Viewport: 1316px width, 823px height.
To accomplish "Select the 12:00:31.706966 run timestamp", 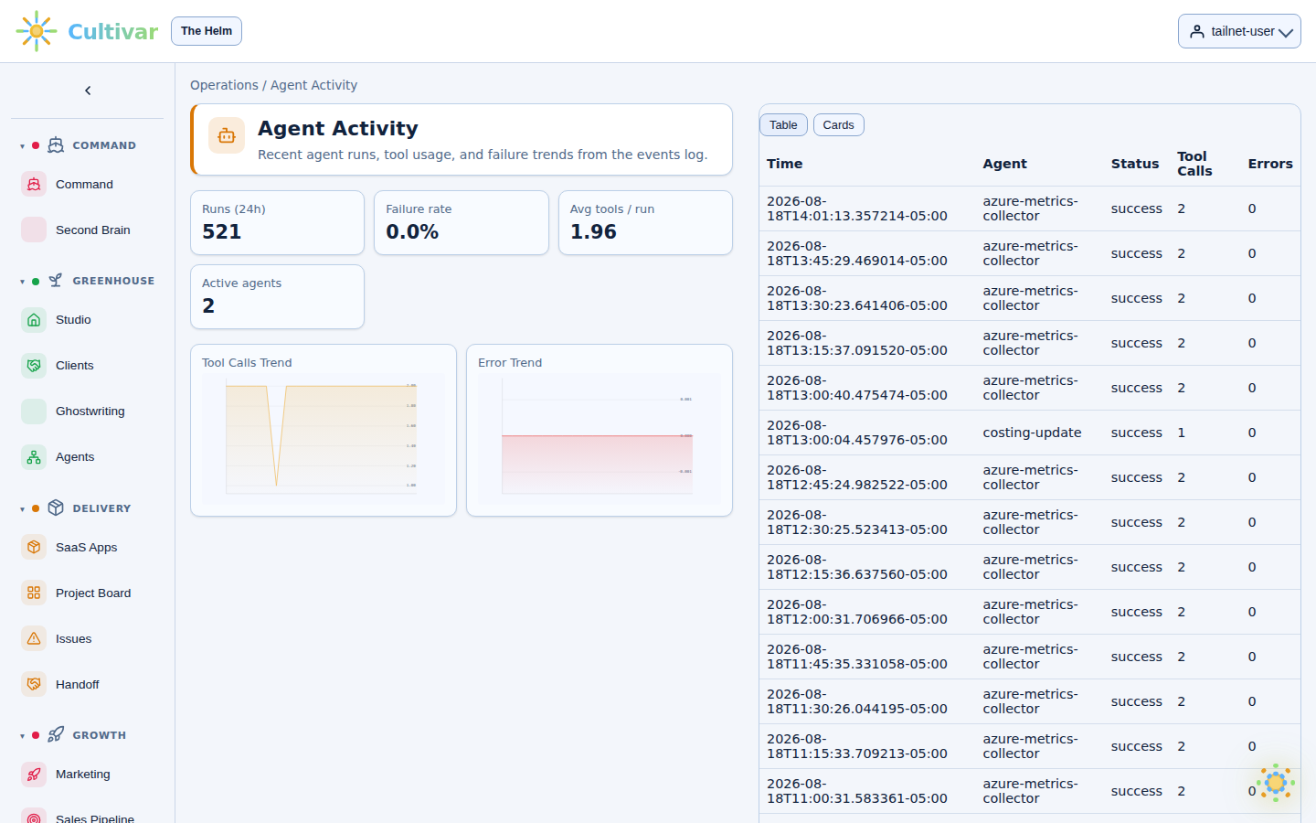I will [857, 612].
